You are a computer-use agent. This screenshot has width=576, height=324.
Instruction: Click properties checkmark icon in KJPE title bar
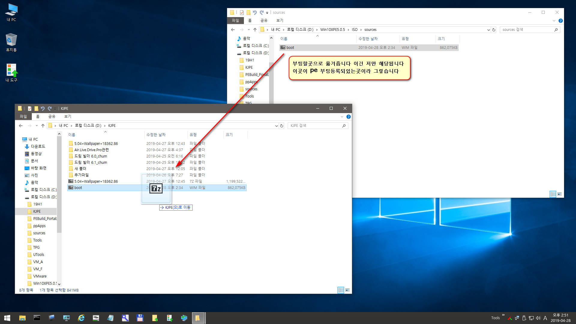(30, 108)
